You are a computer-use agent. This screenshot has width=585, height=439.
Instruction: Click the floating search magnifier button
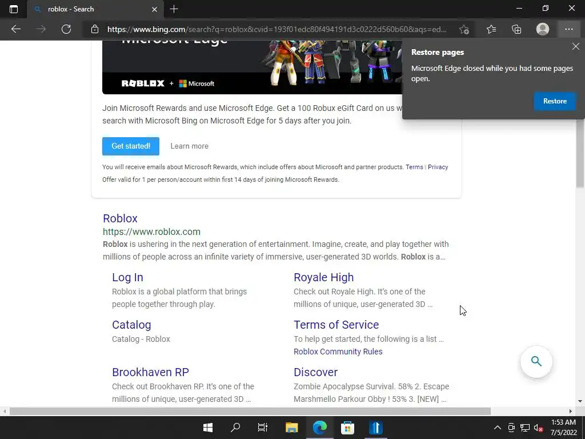point(536,361)
